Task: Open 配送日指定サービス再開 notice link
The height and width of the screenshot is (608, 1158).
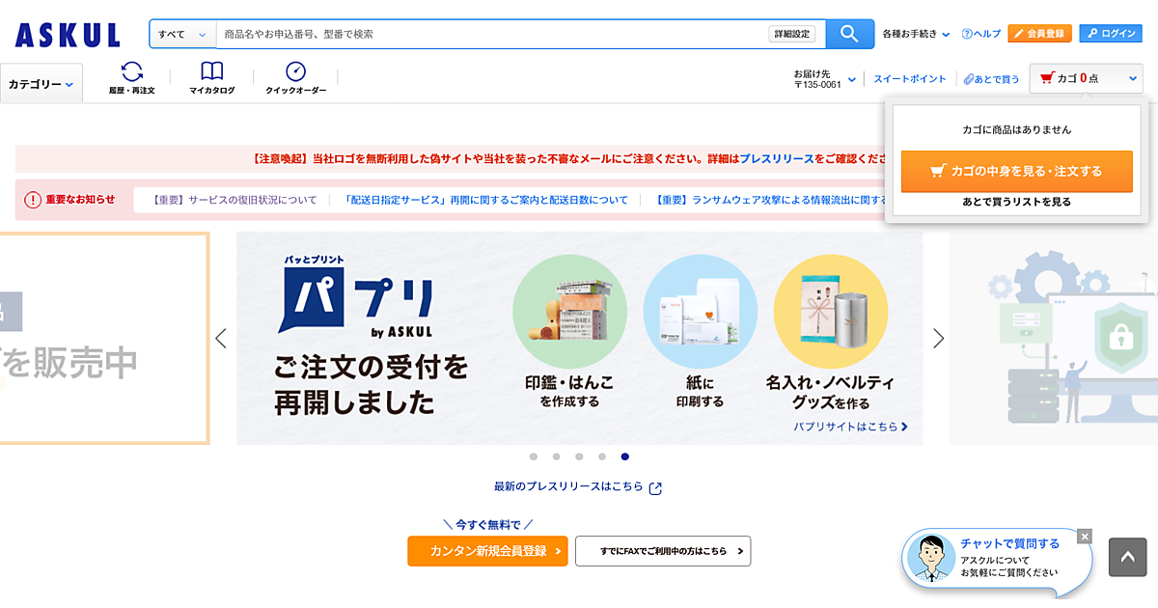Action: pyautogui.click(x=485, y=200)
